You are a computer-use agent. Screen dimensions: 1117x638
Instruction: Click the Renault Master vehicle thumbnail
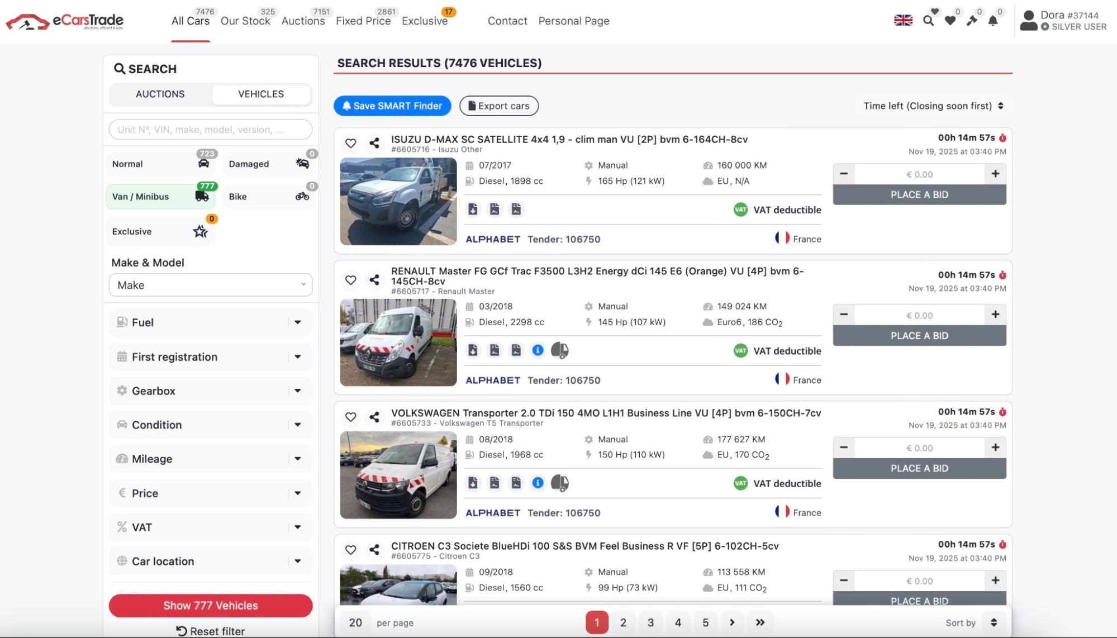coord(398,342)
